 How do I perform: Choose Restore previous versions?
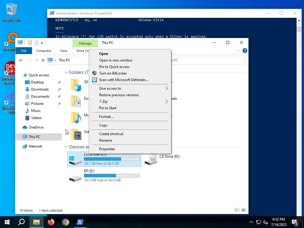130,95
